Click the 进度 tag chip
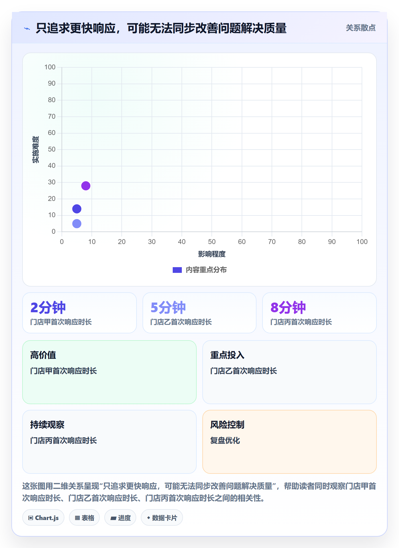 tap(120, 518)
